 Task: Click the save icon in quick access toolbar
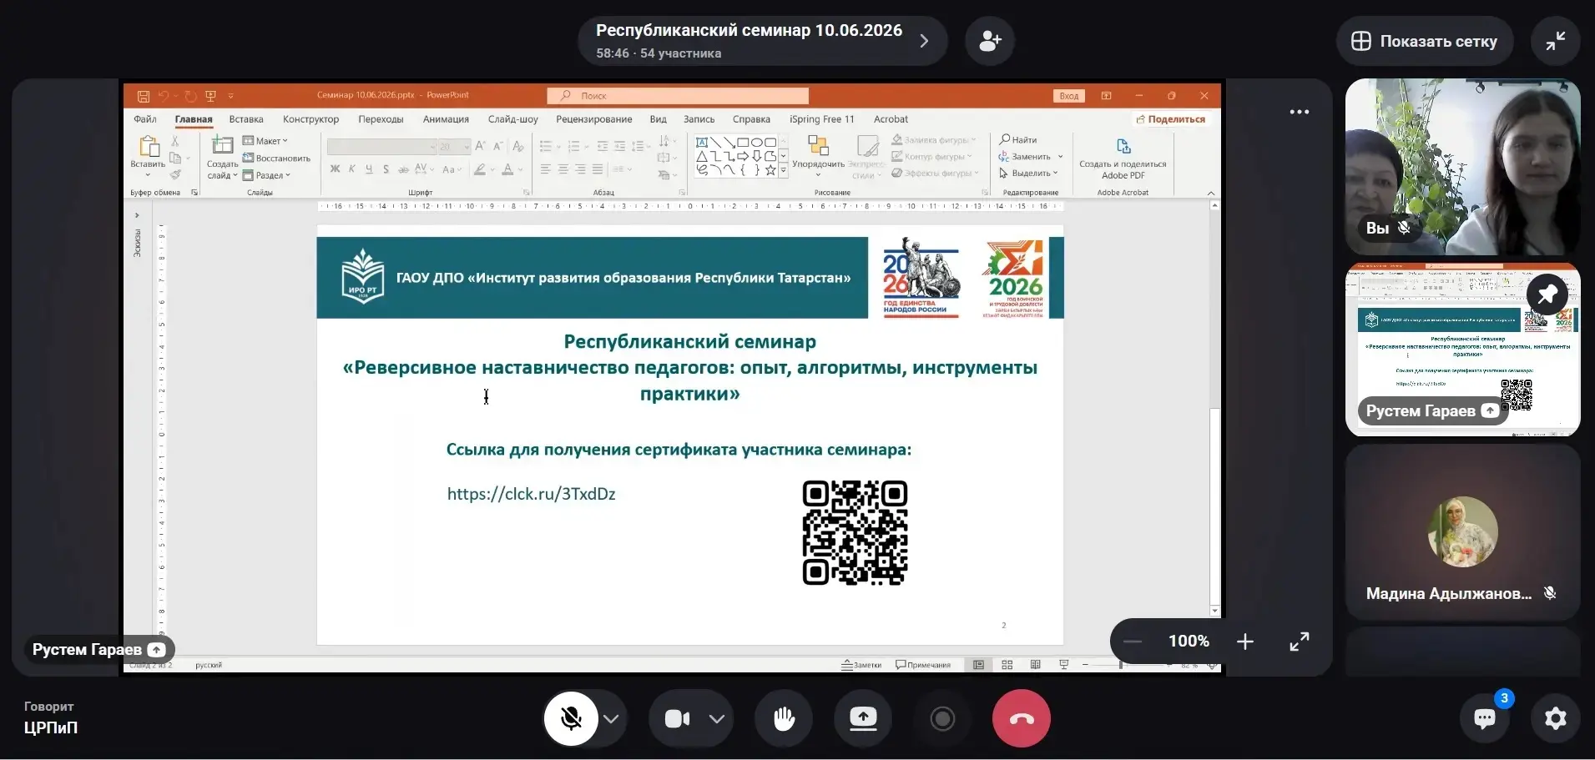pyautogui.click(x=144, y=96)
